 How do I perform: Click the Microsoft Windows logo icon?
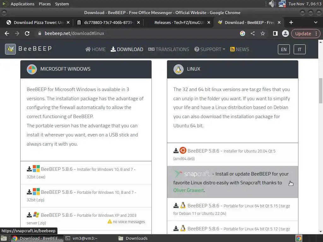[32, 69]
